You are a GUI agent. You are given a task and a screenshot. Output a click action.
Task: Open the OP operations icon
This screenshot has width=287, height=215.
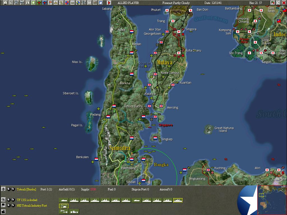89,3
